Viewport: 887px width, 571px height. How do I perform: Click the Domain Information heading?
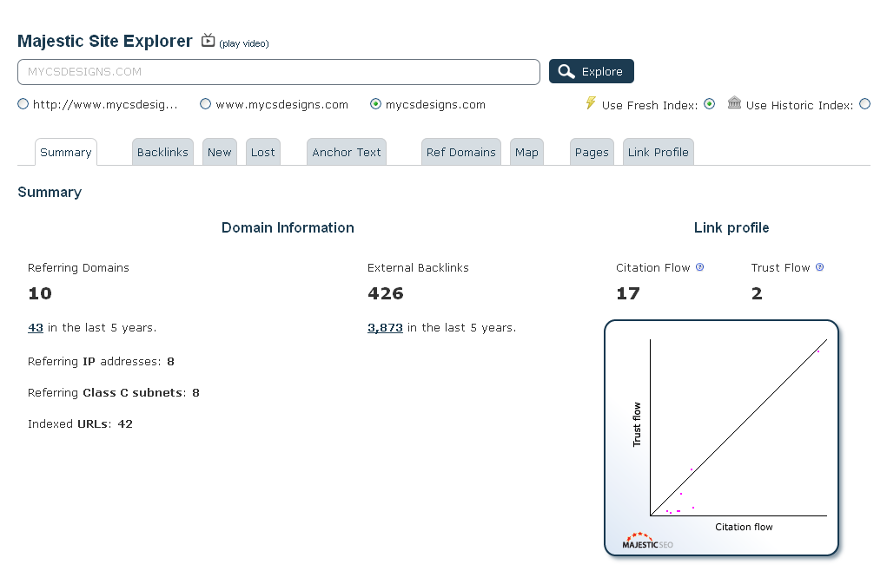tap(288, 227)
